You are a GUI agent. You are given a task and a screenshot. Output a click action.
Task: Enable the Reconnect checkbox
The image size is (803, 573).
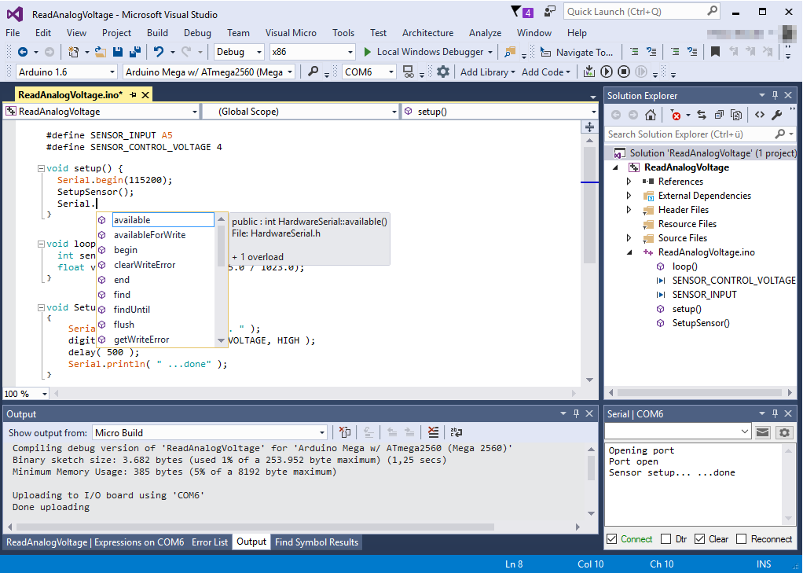pos(741,538)
